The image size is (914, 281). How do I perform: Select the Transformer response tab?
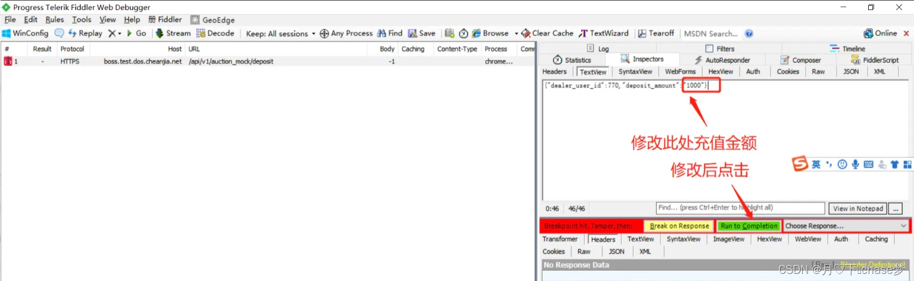pyautogui.click(x=560, y=239)
